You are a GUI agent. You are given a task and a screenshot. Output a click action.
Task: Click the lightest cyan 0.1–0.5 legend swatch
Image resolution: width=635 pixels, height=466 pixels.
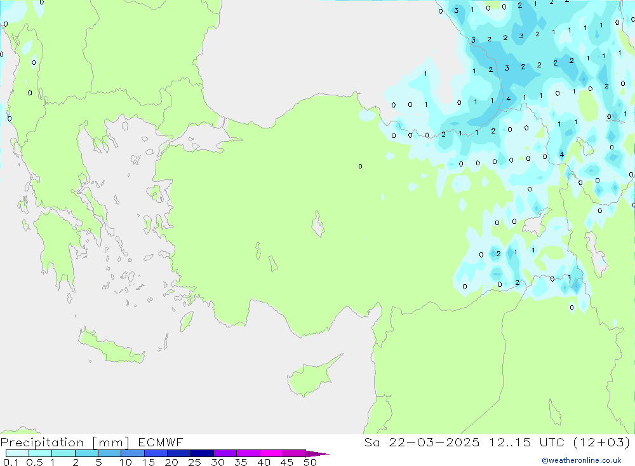click(x=17, y=453)
